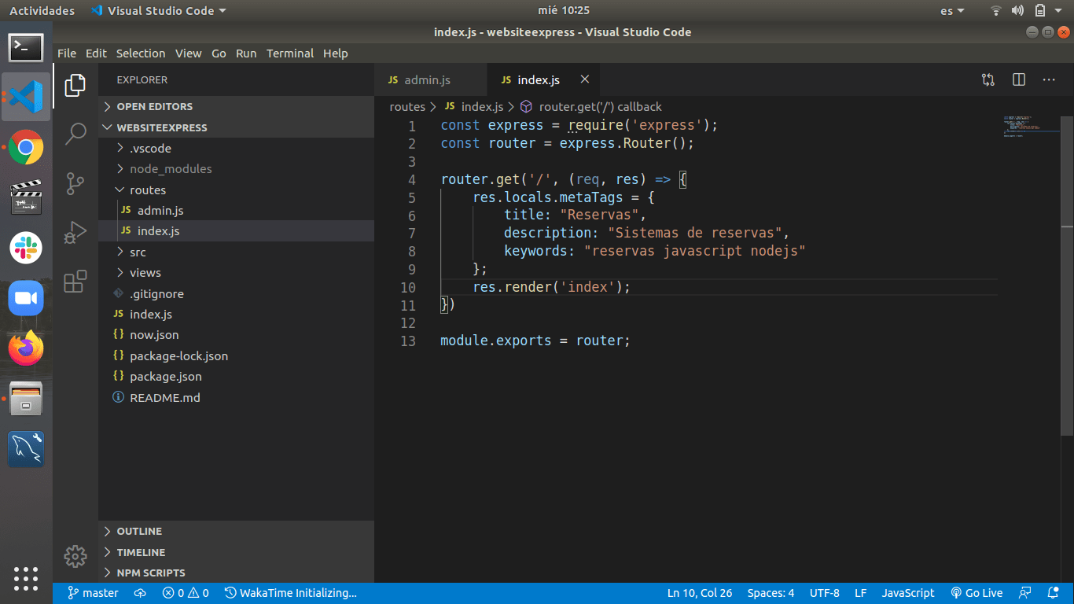The height and width of the screenshot is (604, 1074).
Task: Expand the node_modules folder
Action: click(171, 169)
